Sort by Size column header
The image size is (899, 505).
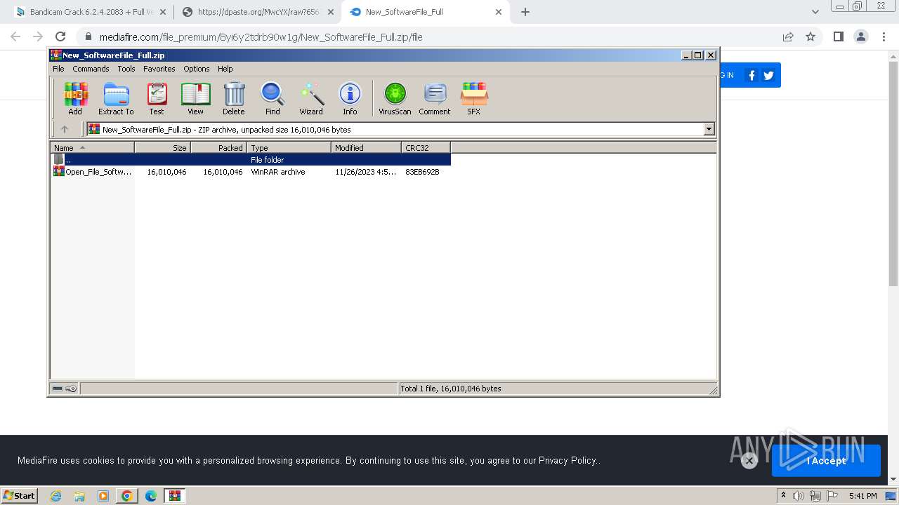162,148
